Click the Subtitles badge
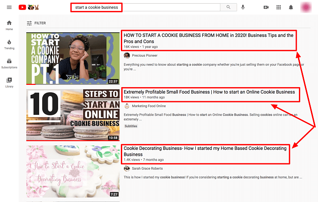Image resolution: width=318 pixels, height=202 pixels. (x=131, y=126)
